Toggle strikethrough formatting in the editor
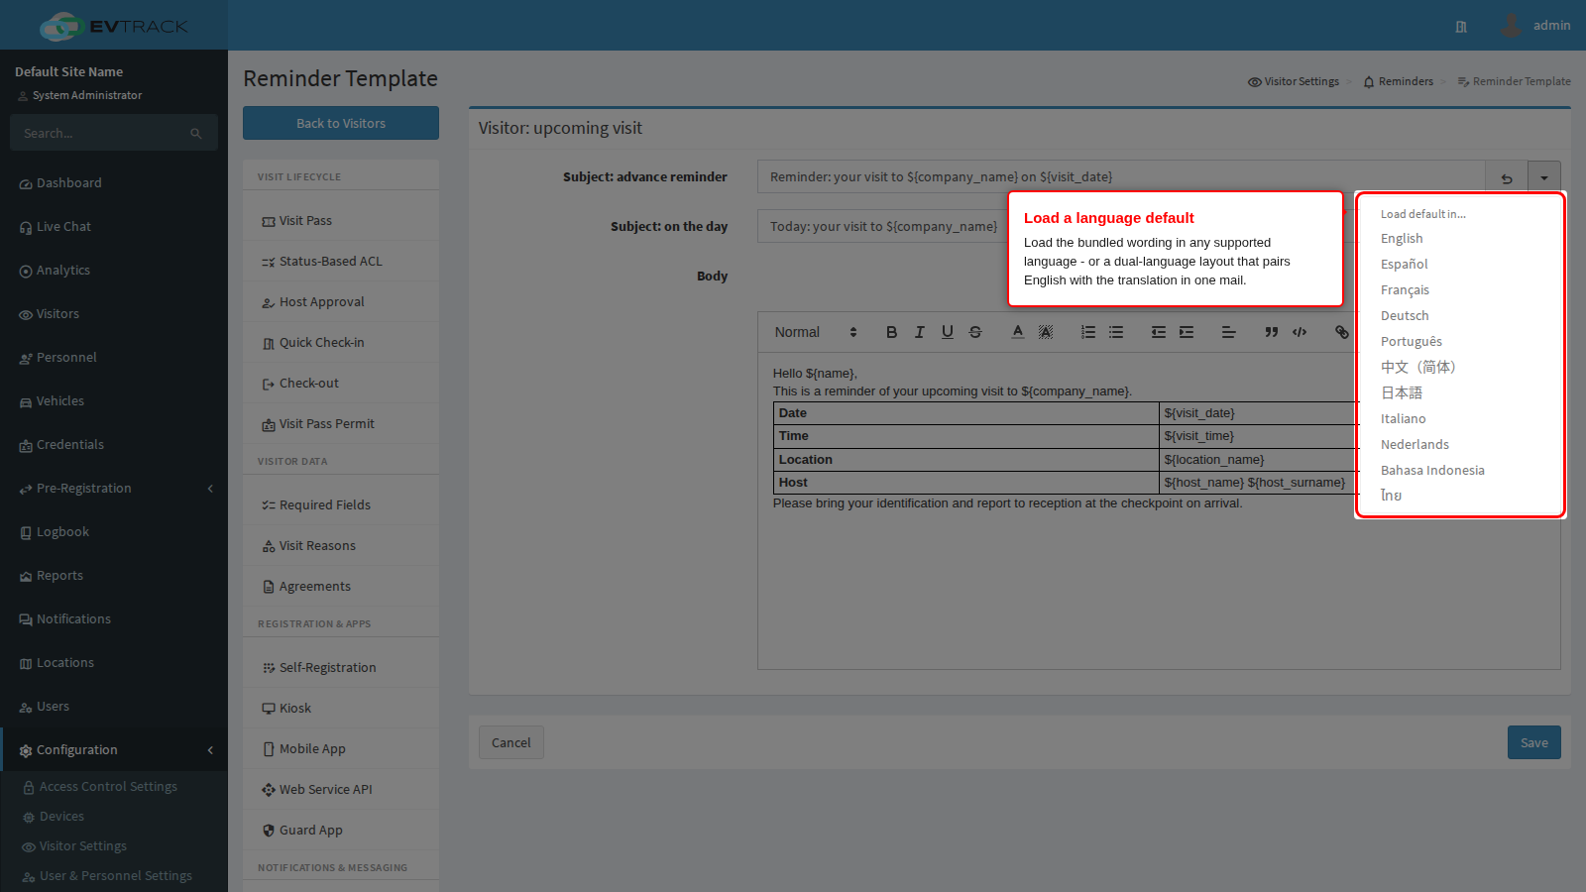 point(974,332)
